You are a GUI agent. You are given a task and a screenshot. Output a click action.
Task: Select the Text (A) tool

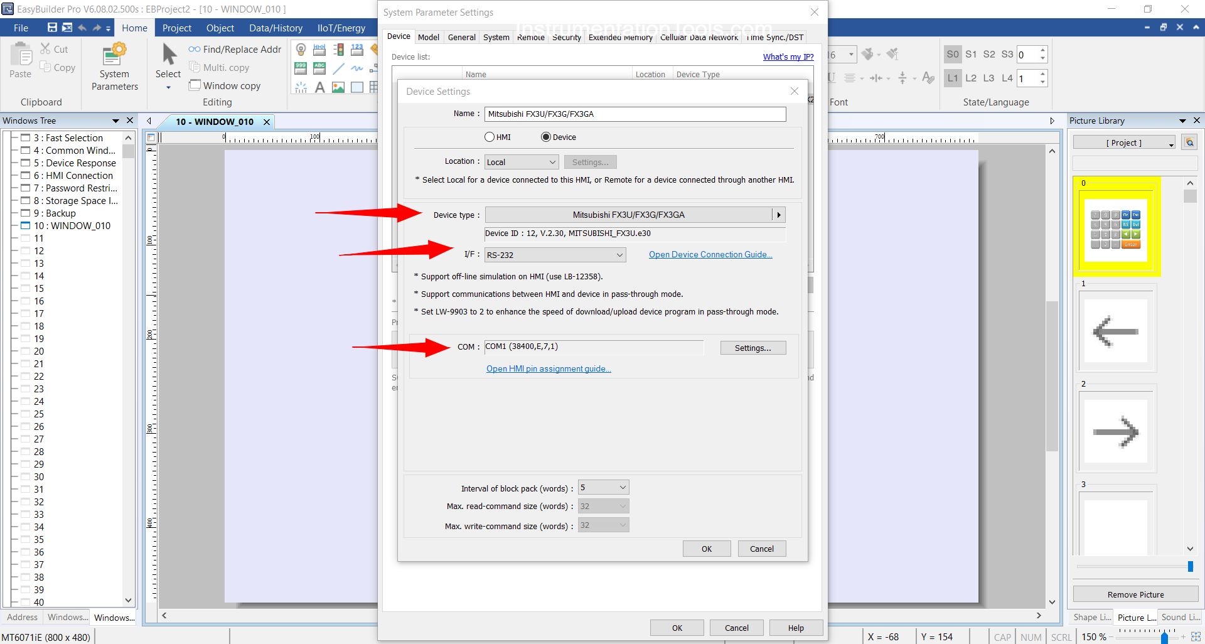point(319,87)
